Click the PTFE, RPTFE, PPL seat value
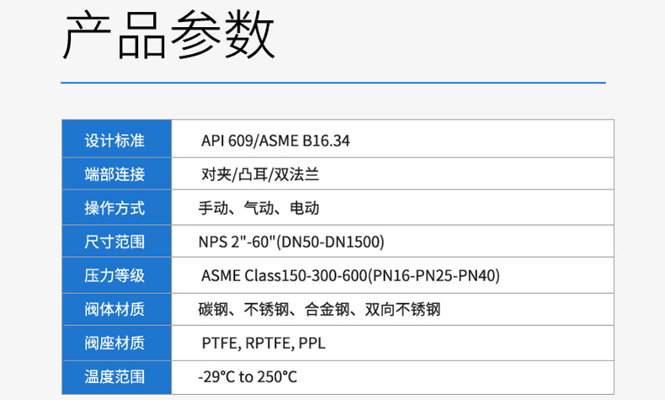Viewport: 665px width, 400px height. tap(263, 343)
